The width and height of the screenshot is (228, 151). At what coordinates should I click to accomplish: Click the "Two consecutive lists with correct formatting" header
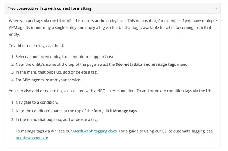(x=50, y=8)
